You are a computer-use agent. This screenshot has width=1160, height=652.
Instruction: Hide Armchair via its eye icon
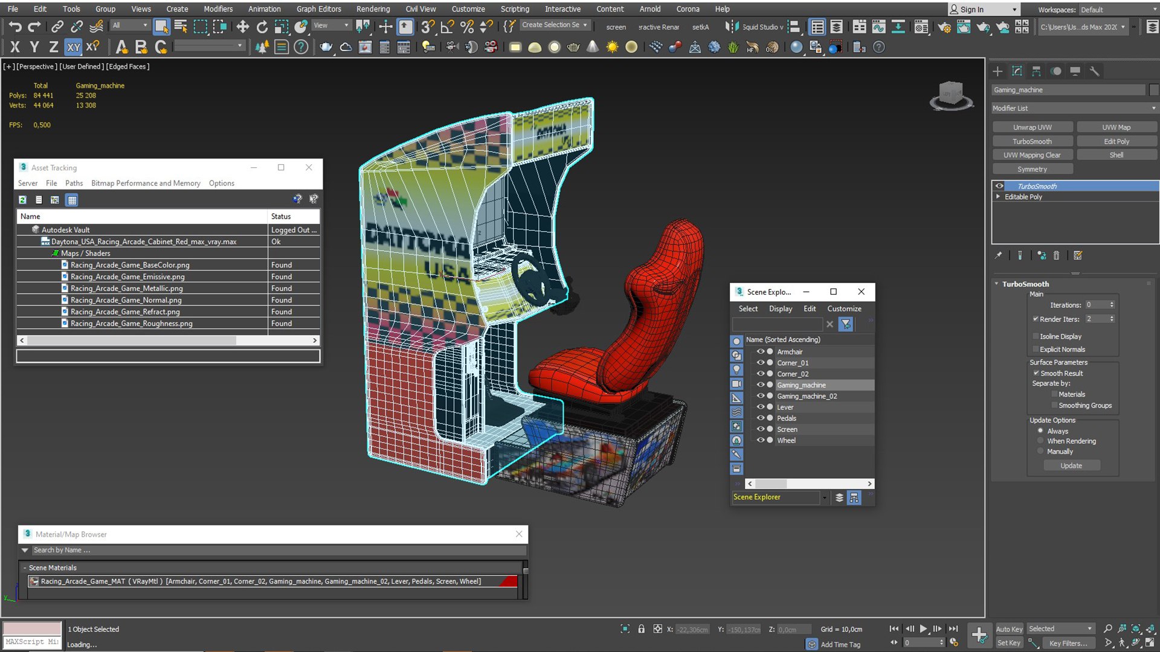[x=761, y=351]
